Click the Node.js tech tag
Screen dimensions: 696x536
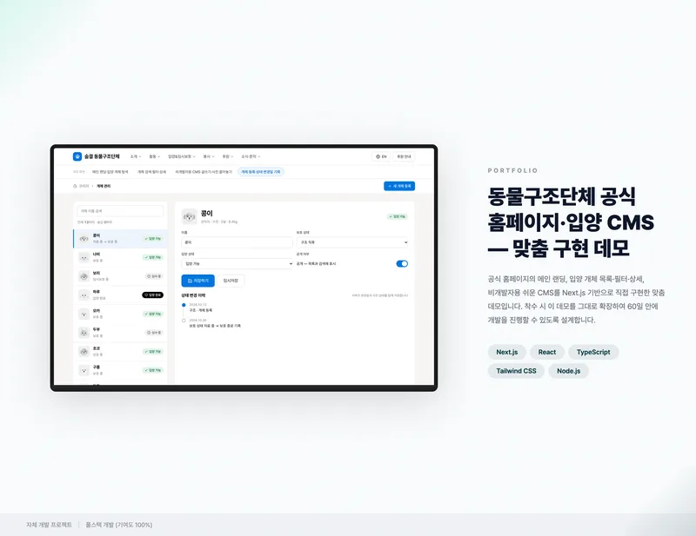pyautogui.click(x=569, y=371)
